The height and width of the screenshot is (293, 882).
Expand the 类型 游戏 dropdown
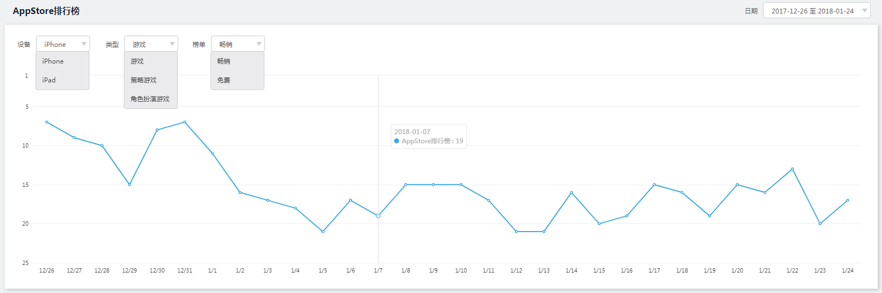[151, 44]
